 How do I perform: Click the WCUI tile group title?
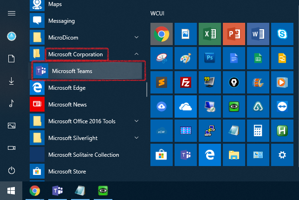[x=157, y=13]
